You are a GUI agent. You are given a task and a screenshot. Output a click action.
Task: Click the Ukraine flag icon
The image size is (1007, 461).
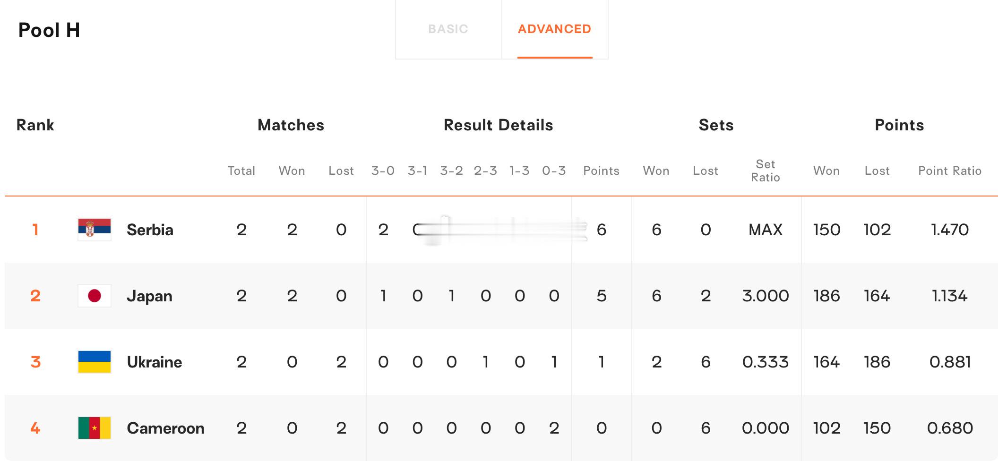tap(95, 362)
